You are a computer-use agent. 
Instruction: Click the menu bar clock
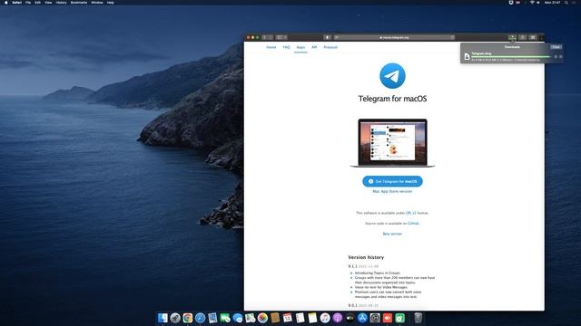point(553,3)
